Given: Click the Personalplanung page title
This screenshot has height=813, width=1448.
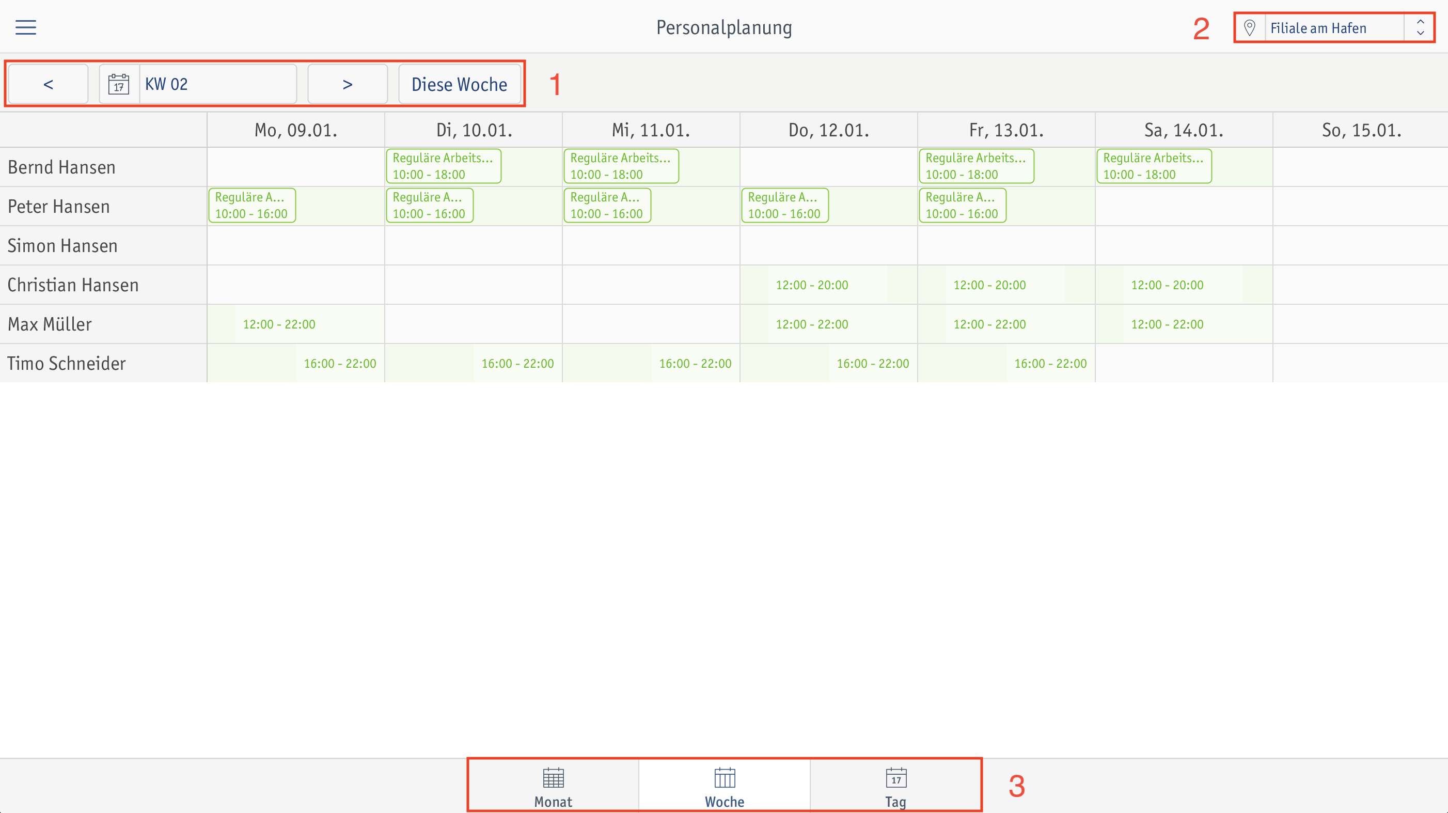Looking at the screenshot, I should click(724, 27).
